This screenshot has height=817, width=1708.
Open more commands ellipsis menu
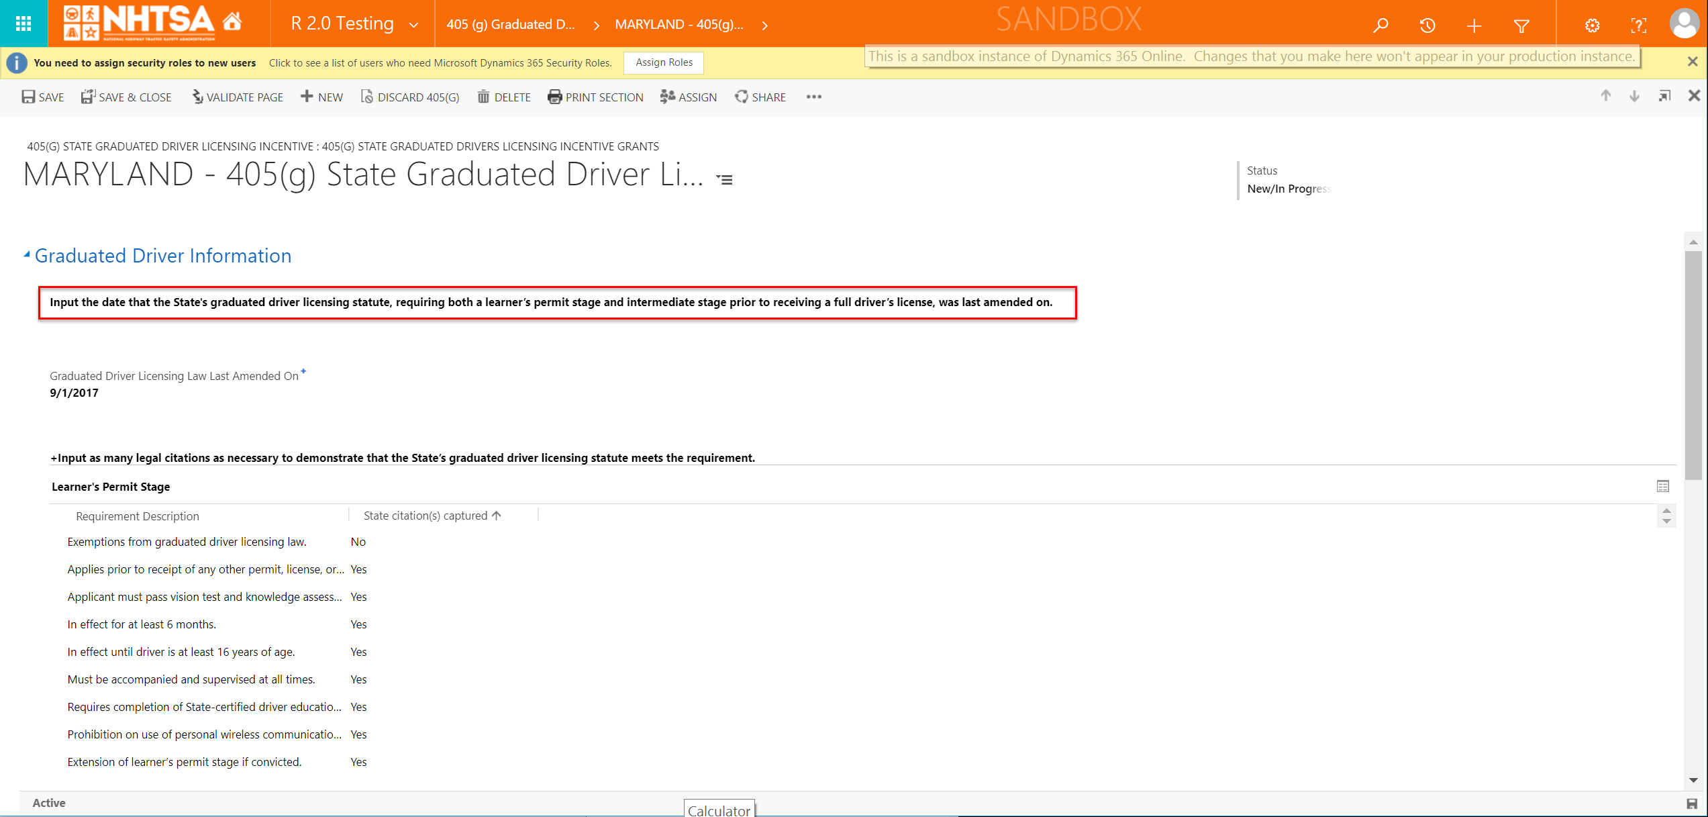coord(813,97)
